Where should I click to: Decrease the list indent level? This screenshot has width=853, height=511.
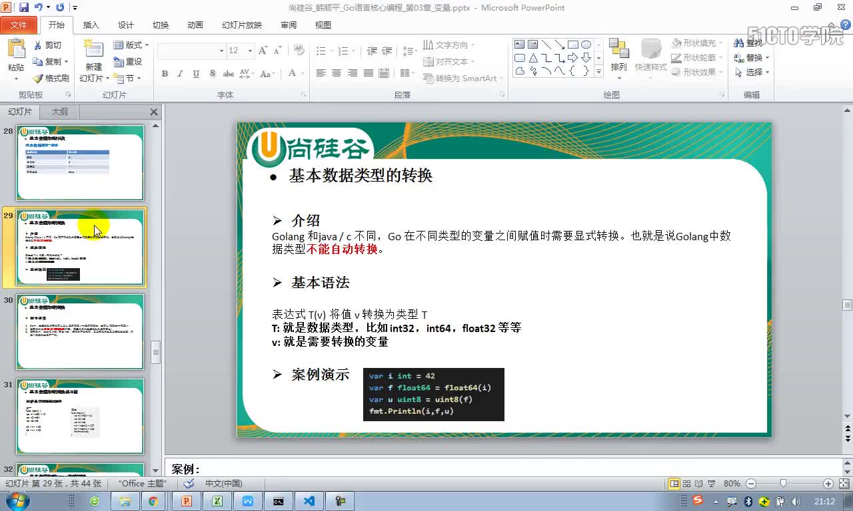(x=372, y=51)
